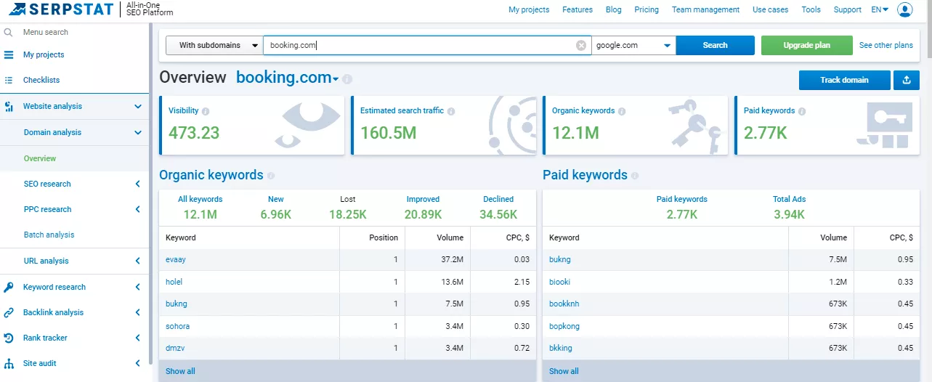This screenshot has width=932, height=382.
Task: Open the With subdomains dropdown
Action: tap(214, 45)
